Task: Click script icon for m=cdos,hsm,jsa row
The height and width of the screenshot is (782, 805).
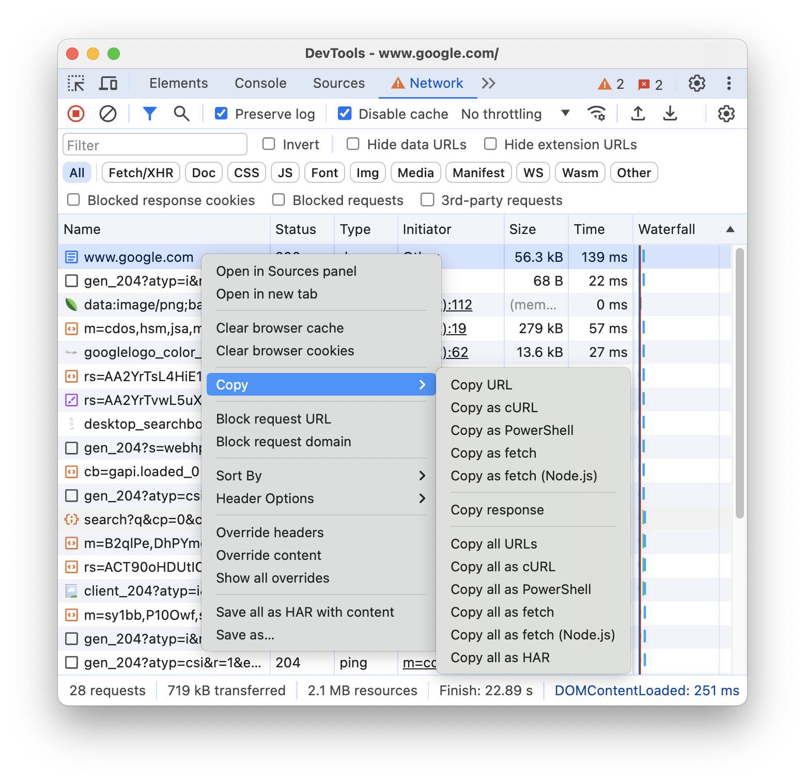Action: point(71,329)
